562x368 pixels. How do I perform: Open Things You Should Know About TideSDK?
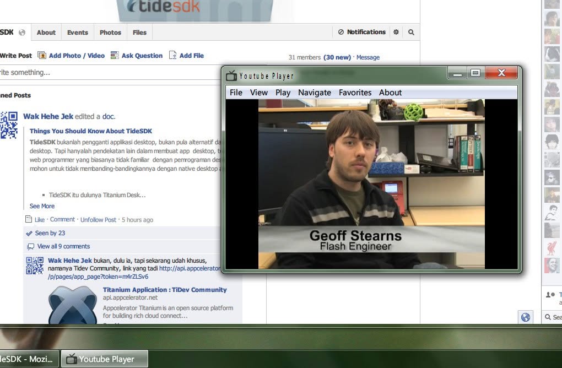[91, 131]
